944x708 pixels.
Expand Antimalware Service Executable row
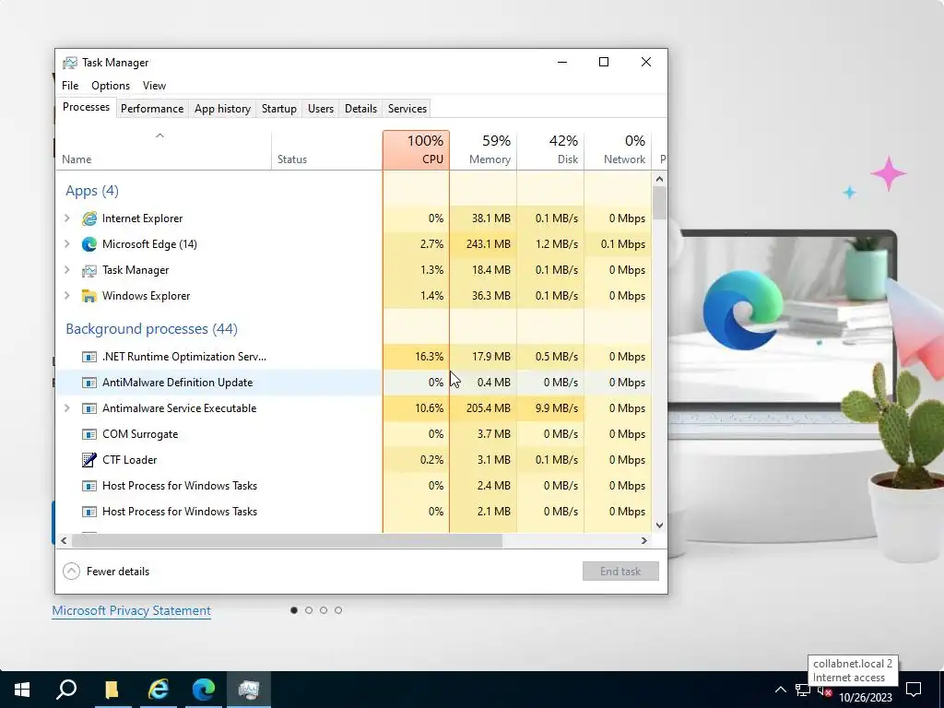[66, 408]
